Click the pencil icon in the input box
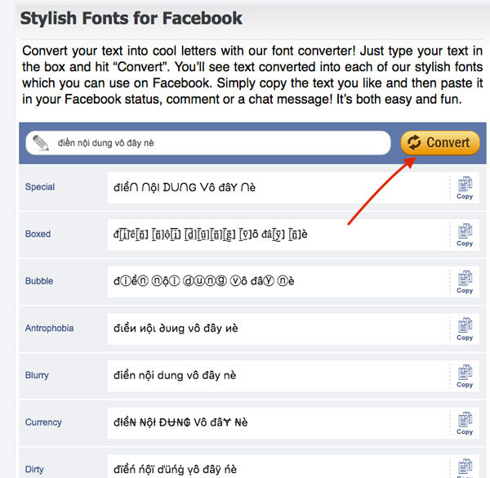Screen dimensions: 490x478 tap(41, 143)
